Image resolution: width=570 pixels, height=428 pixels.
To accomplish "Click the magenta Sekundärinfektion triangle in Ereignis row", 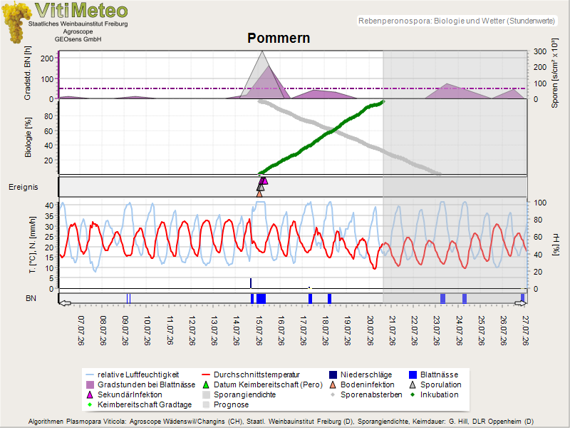I will pyautogui.click(x=264, y=181).
